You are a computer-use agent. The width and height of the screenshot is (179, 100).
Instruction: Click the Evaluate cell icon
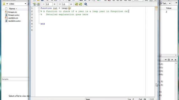(x=76, y=4)
